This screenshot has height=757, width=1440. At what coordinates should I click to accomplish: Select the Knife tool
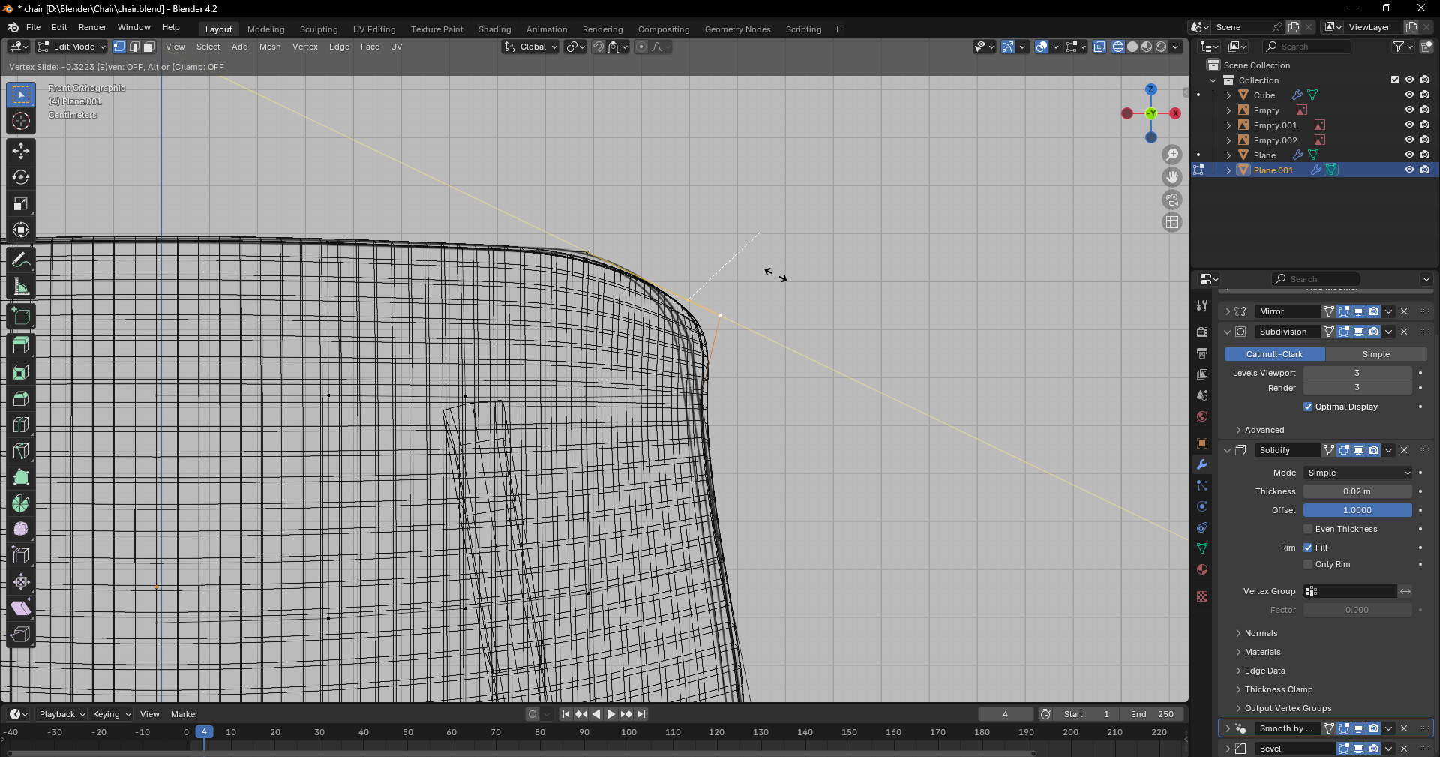(x=21, y=451)
